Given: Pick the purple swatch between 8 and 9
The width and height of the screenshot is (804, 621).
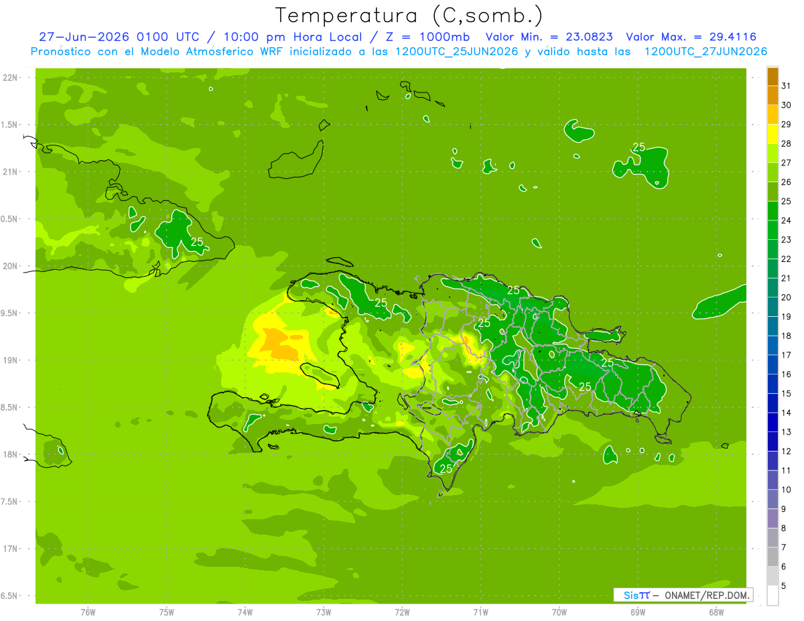Looking at the screenshot, I should click(x=773, y=519).
